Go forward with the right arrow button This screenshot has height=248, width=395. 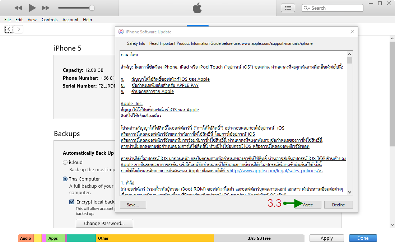(19, 29)
